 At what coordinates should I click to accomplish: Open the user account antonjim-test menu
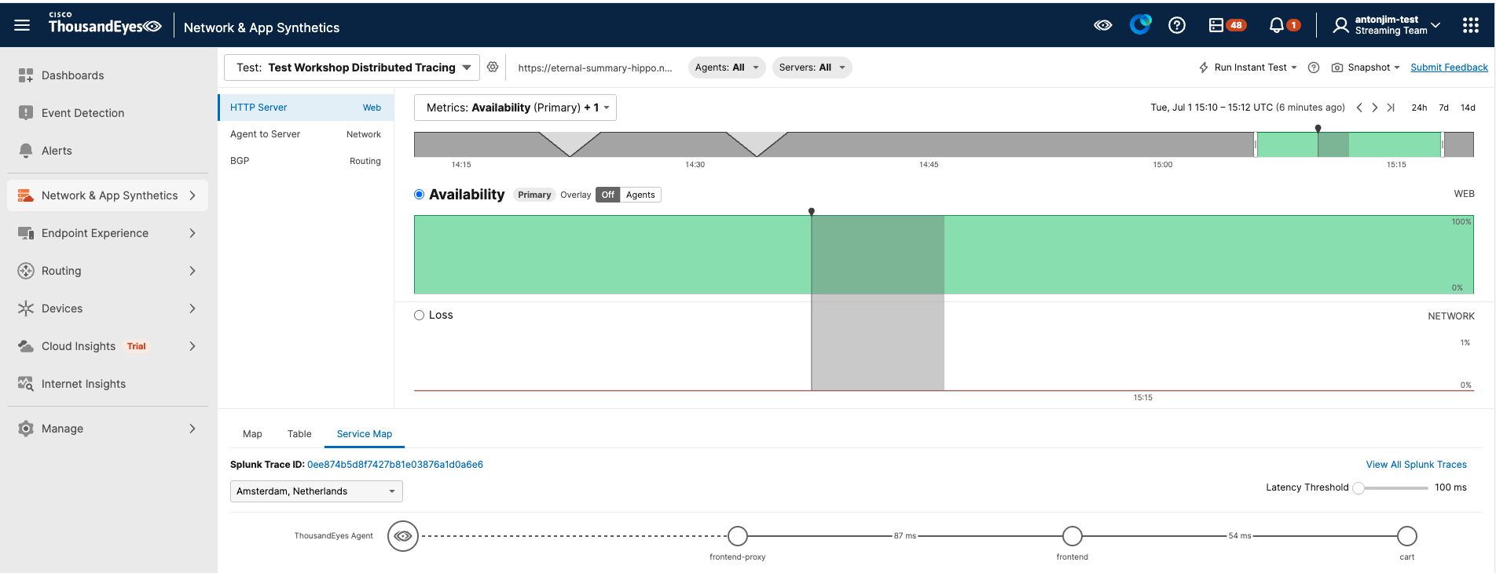(1388, 25)
